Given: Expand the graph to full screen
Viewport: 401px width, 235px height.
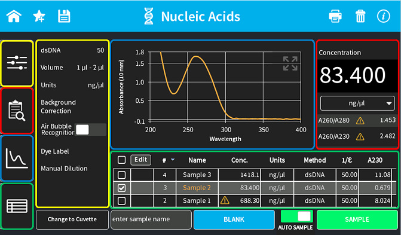Looking at the screenshot, I should pyautogui.click(x=290, y=63).
